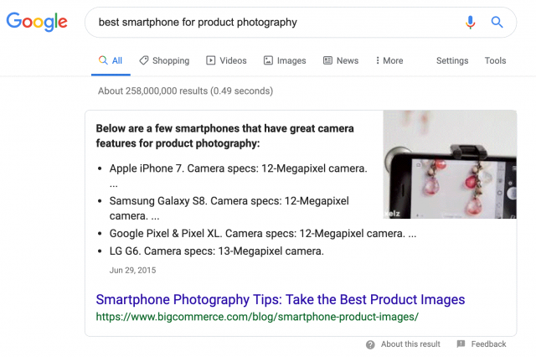Screen dimensions: 536x357
Task: Open search Settings
Action: (452, 60)
